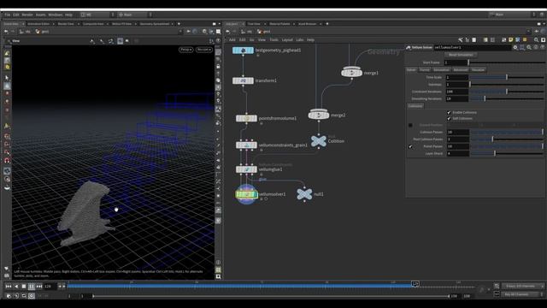Open the Forces tab in parameters

tap(425, 70)
